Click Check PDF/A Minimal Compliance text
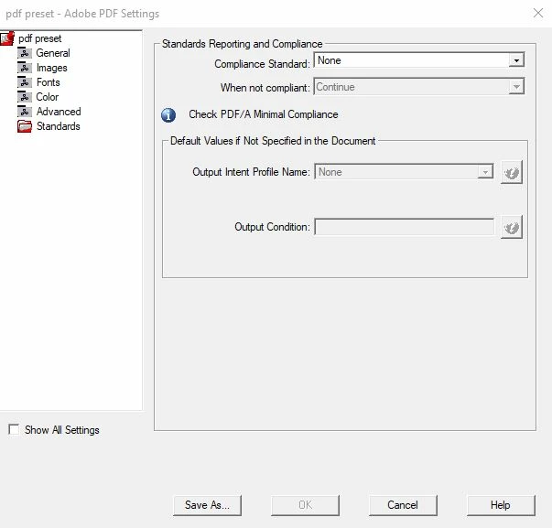Image resolution: width=552 pixels, height=528 pixels. [x=264, y=114]
